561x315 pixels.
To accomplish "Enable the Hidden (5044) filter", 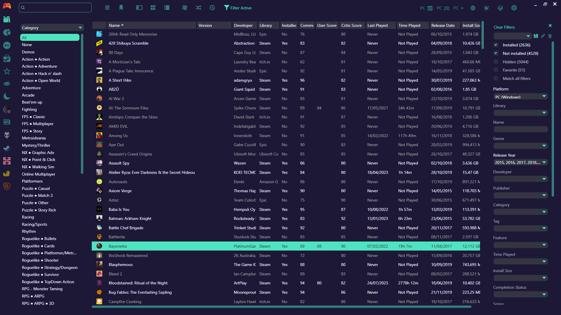I will pos(496,62).
